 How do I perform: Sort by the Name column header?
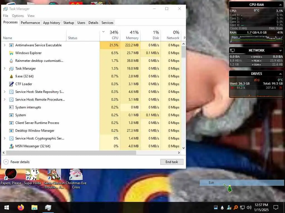(x=34, y=35)
